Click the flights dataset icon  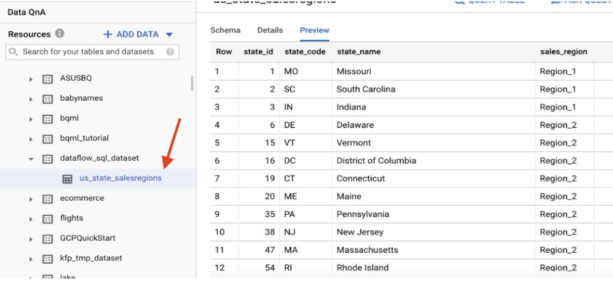(x=48, y=219)
